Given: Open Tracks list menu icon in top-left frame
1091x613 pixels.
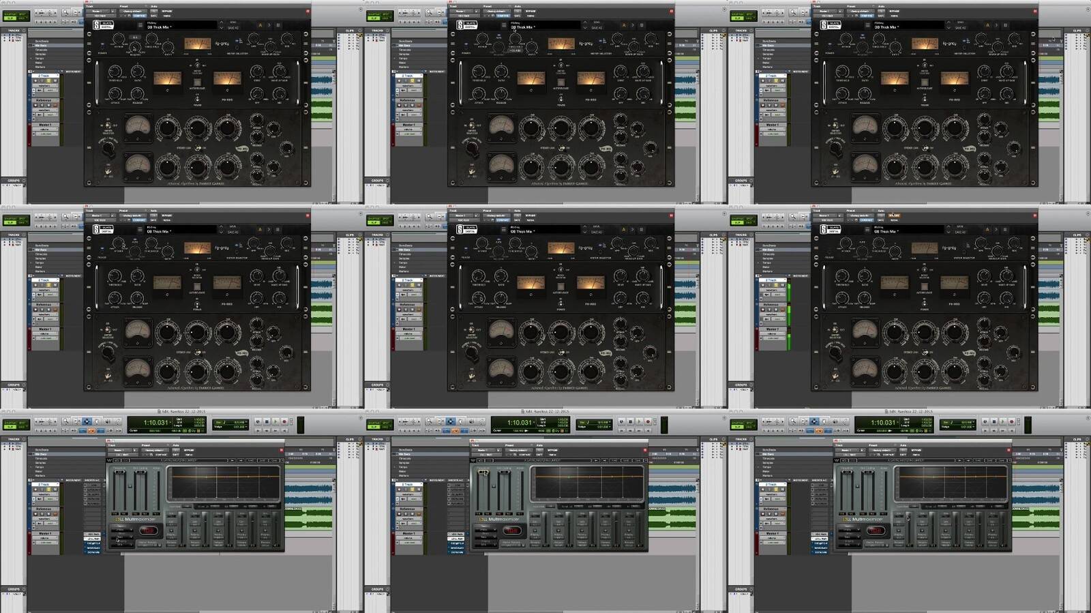Looking at the screenshot, I should click(x=24, y=30).
